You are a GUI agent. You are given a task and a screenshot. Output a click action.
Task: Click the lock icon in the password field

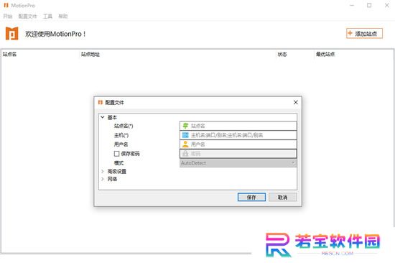pos(185,153)
